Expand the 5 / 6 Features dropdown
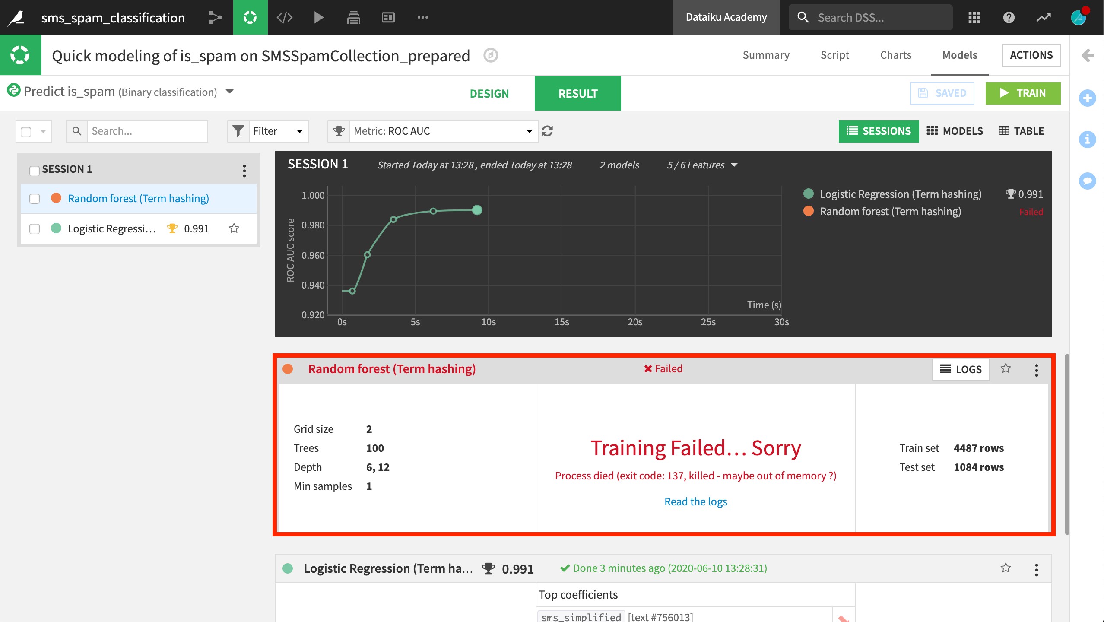Viewport: 1104px width, 622px height. (702, 165)
